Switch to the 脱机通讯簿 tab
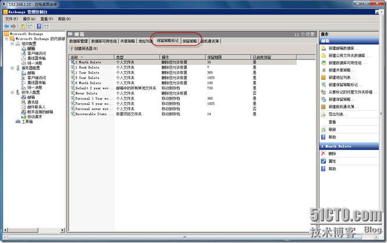387x243 pixels. point(210,41)
